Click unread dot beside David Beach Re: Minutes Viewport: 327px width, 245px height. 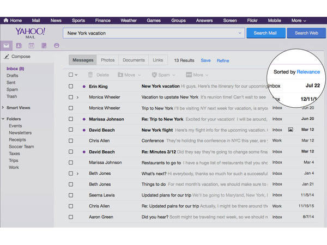84,152
